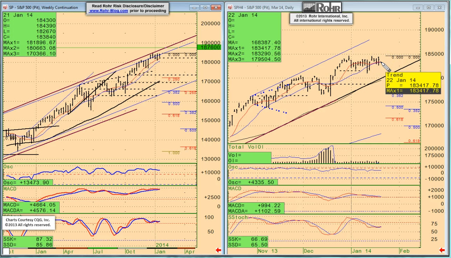
Task: Maximize the weekly continuation chart window
Action: [x=205, y=7]
